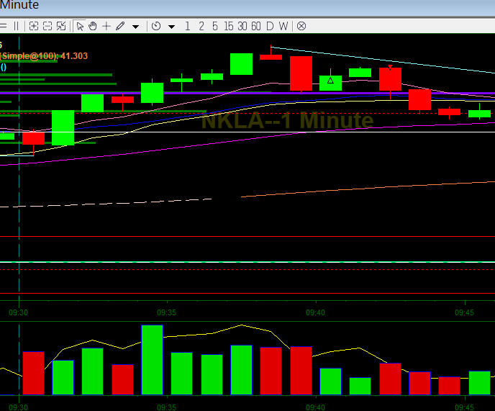The image size is (495, 411).
Task: Select the hand pan tool
Action: coord(93,26)
